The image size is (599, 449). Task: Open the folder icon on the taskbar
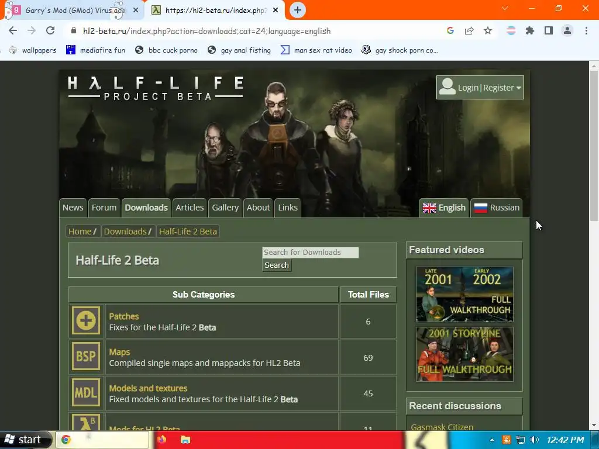[185, 440]
